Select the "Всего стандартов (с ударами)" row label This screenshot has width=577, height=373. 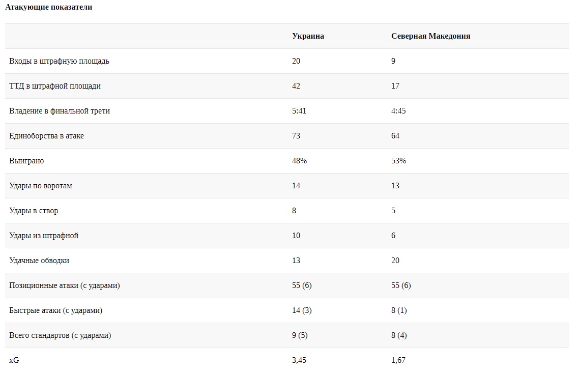[60, 335]
